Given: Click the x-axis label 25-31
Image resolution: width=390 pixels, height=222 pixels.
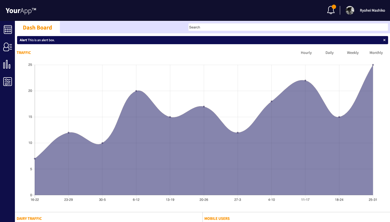Looking at the screenshot, I should pyautogui.click(x=372, y=200).
